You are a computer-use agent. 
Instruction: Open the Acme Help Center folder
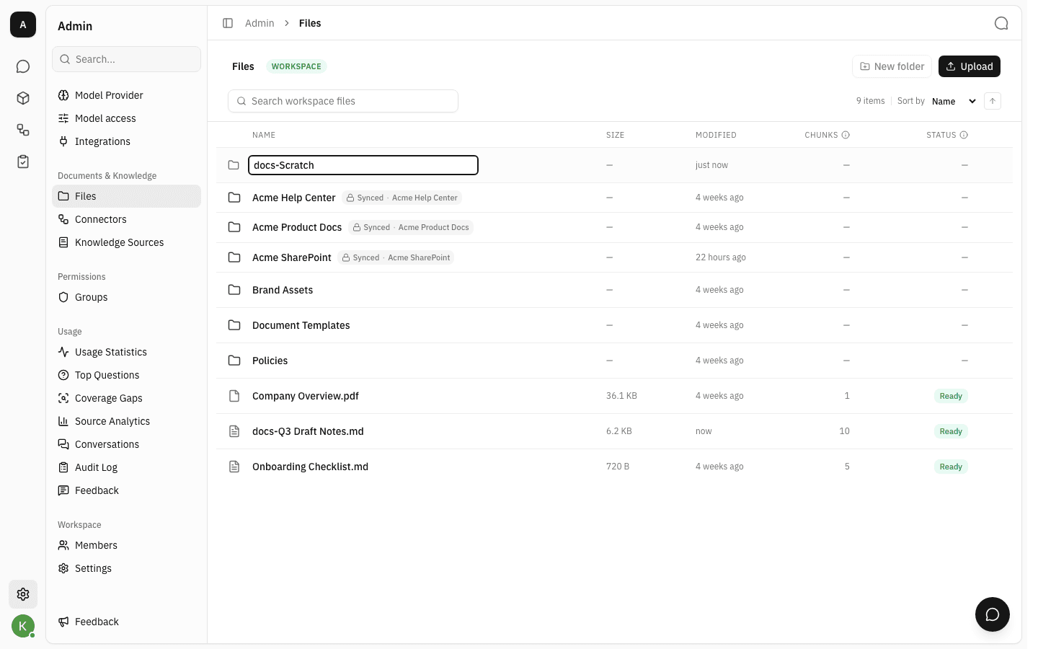point(293,198)
